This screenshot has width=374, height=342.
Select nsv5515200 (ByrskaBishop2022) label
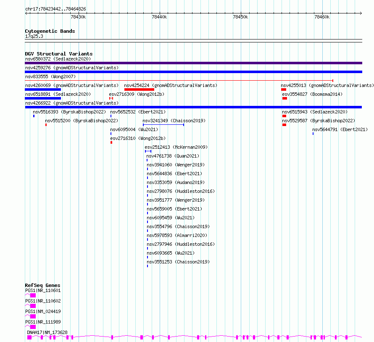(82, 121)
